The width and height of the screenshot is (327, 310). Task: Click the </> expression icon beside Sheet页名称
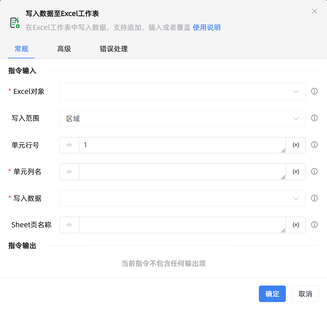coord(69,225)
